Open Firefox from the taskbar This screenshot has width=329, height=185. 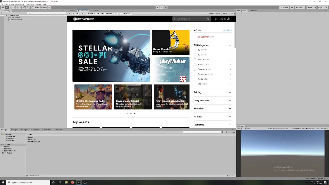click(x=72, y=182)
